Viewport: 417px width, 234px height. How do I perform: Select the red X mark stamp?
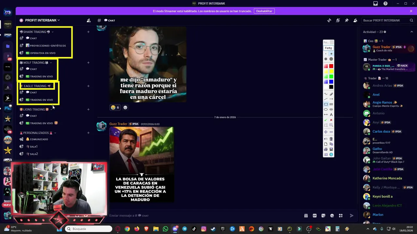331,120
